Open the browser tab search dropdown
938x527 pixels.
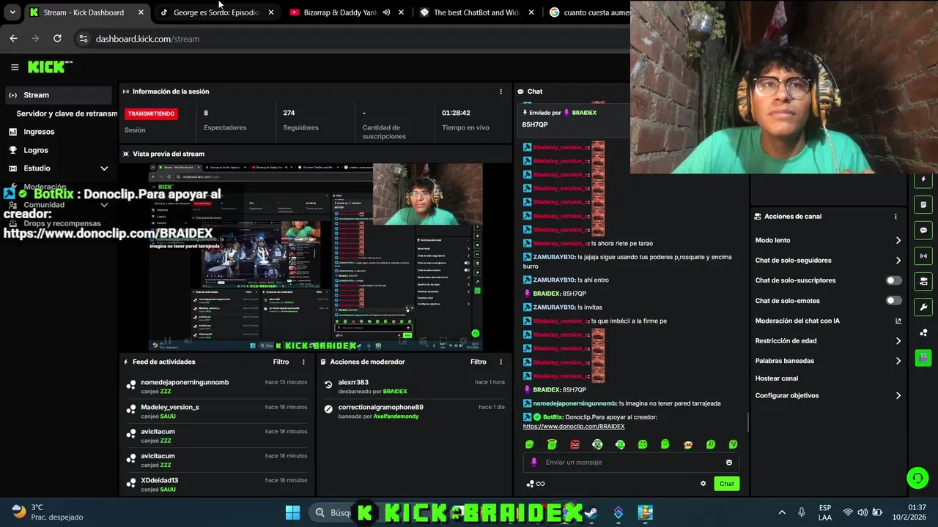click(12, 12)
